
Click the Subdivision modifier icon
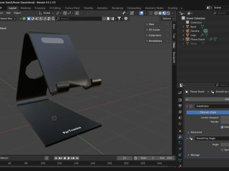click(191, 106)
